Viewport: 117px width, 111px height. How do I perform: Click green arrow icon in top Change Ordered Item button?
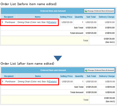click(86, 11)
